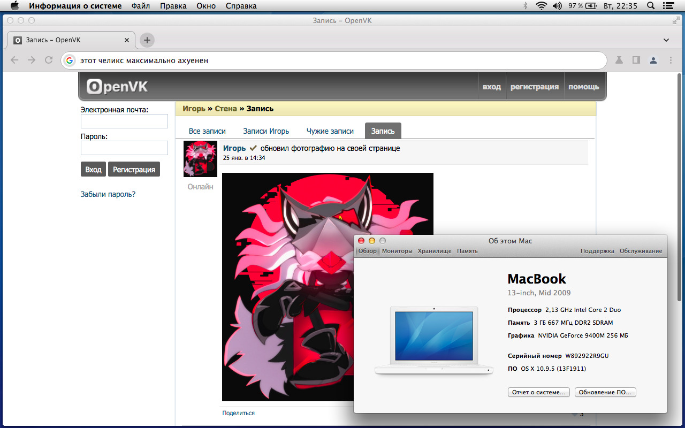685x428 pixels.
Task: Open the Wi-Fi status menu
Action: [x=541, y=6]
